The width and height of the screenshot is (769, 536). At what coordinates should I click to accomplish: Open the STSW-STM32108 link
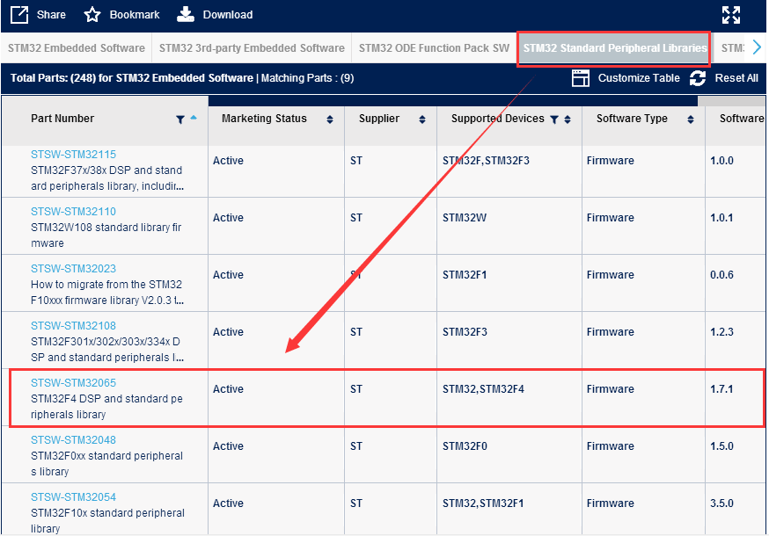point(73,325)
